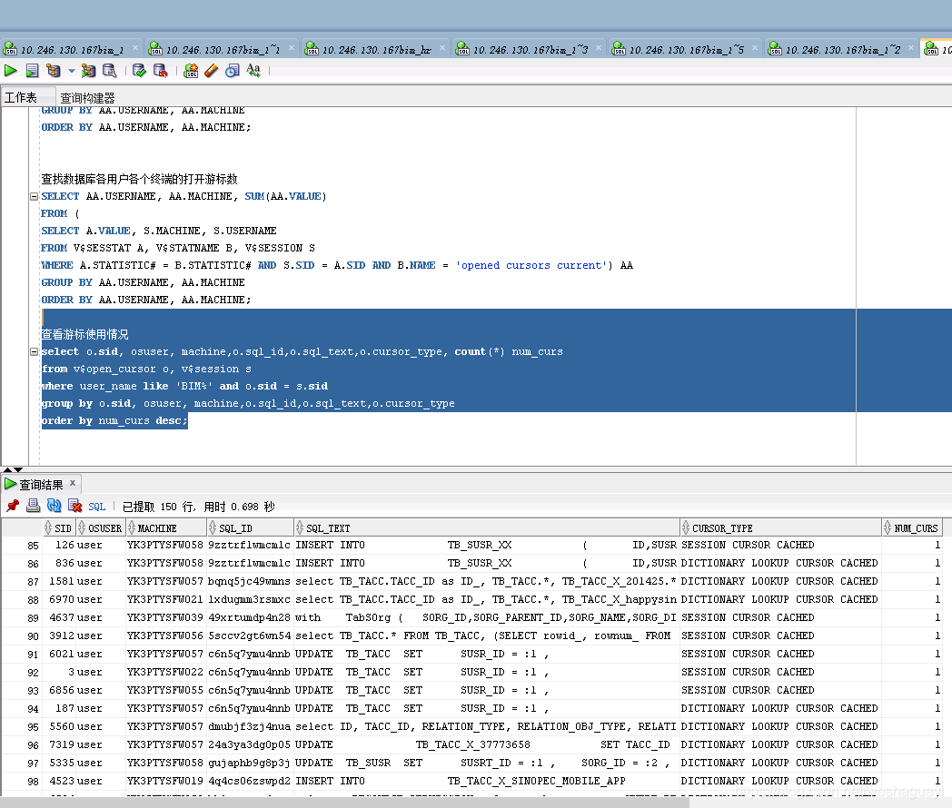Switch to tab 10.246.130.167bim_1
The height and width of the screenshot is (808, 952).
tap(72, 50)
